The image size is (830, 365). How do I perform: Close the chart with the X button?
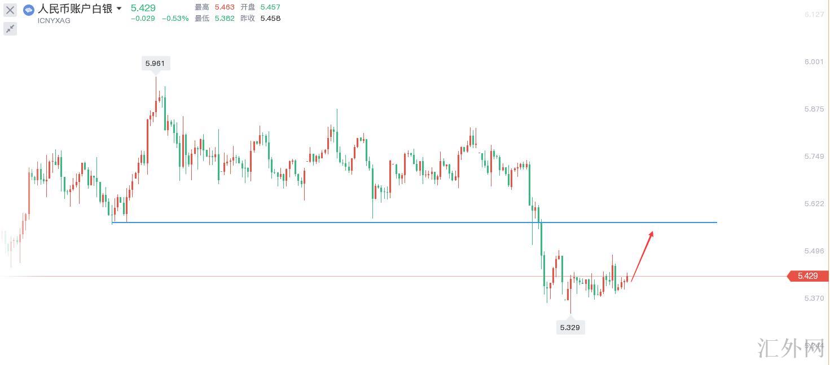tap(10, 10)
